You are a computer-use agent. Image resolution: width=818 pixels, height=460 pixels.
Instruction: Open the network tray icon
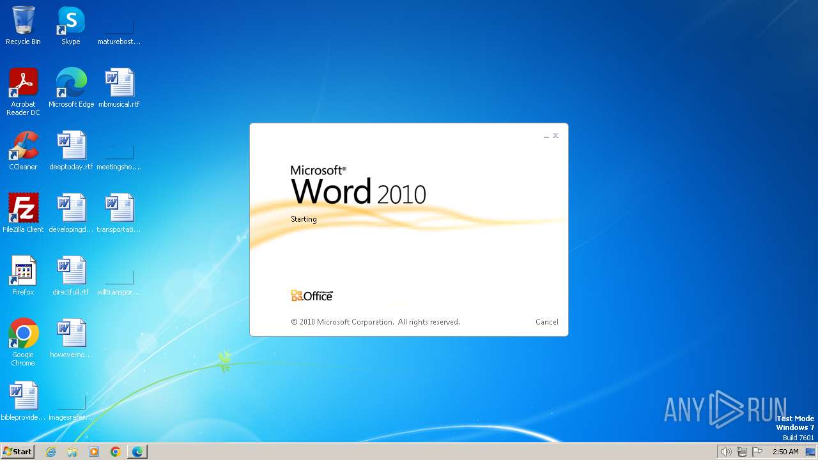click(x=742, y=452)
